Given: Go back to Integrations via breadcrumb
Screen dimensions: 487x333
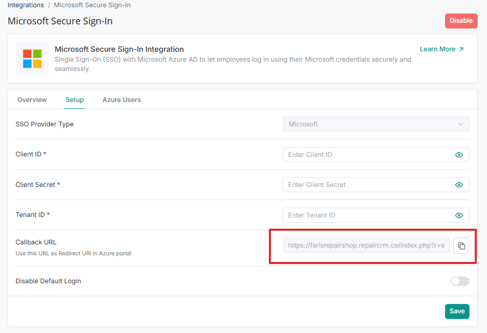Looking at the screenshot, I should click(x=25, y=5).
